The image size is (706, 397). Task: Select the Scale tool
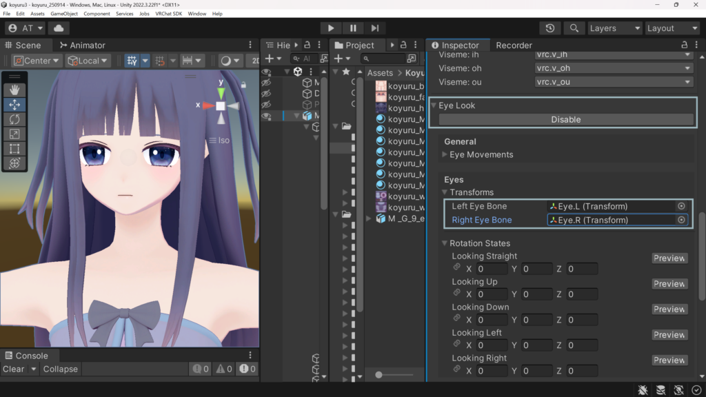[14, 134]
